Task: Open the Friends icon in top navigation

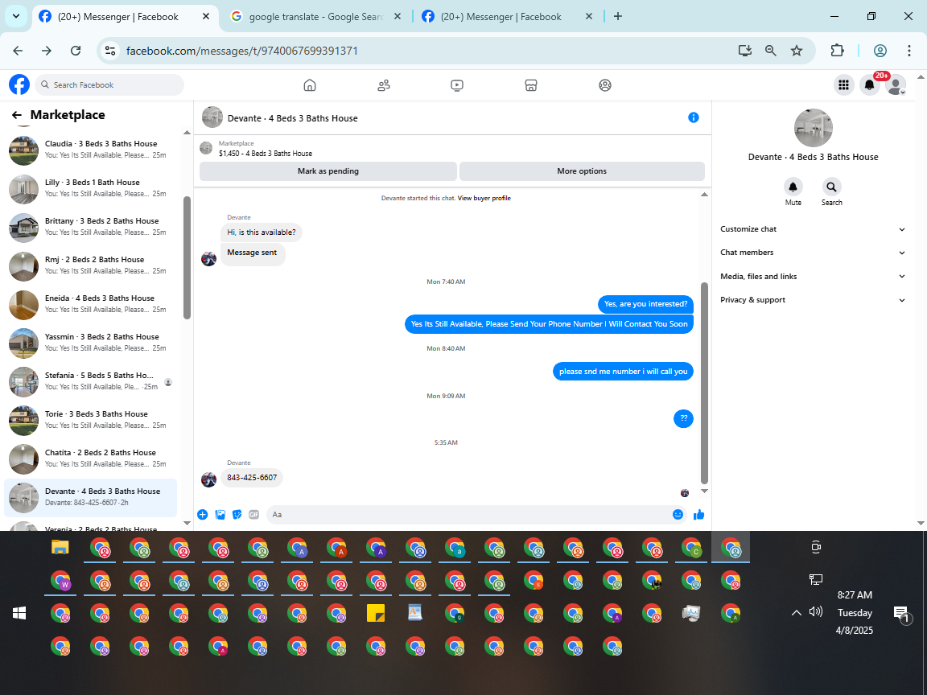Action: (x=384, y=85)
